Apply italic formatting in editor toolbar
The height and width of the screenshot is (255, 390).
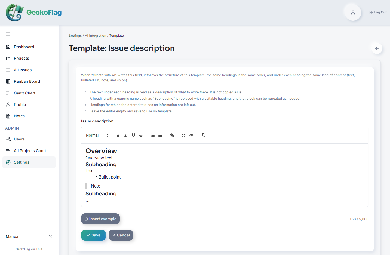tap(125, 135)
